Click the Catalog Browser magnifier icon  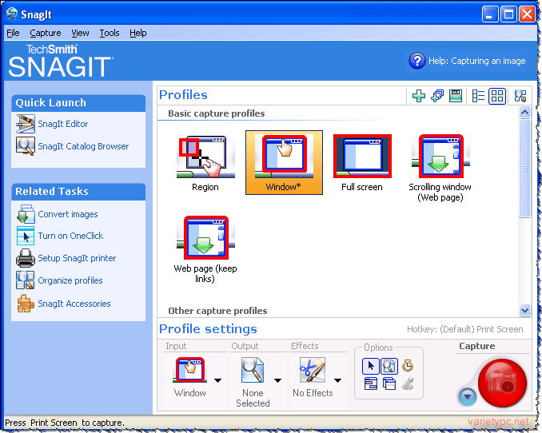[26, 146]
